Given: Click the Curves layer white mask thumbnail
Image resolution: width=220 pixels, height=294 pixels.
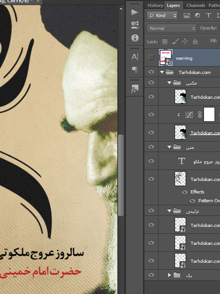Looking at the screenshot, I should click(209, 114).
